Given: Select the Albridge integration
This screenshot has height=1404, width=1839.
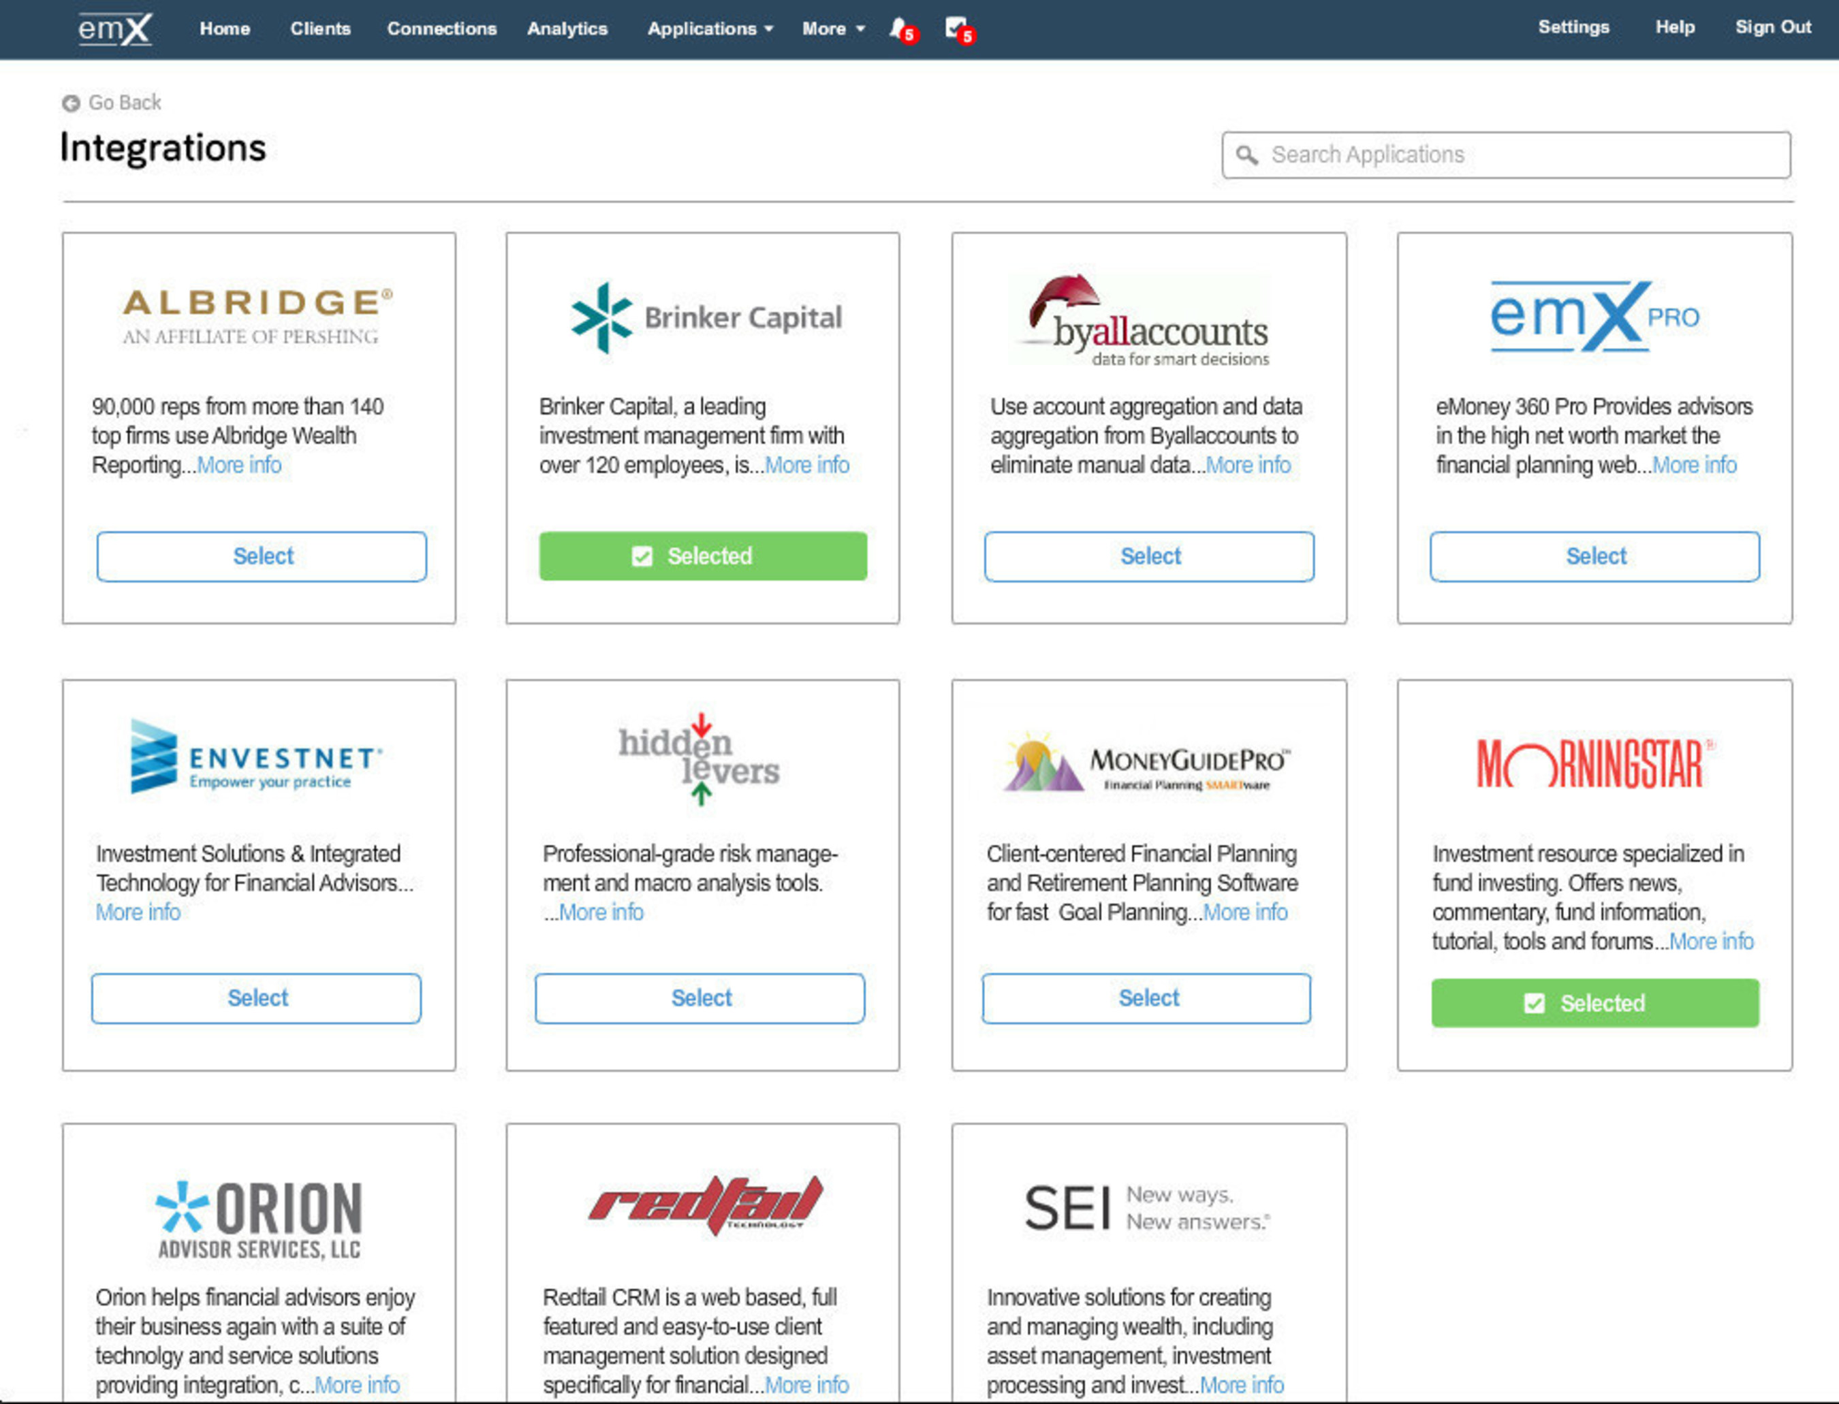Looking at the screenshot, I should click(x=262, y=556).
